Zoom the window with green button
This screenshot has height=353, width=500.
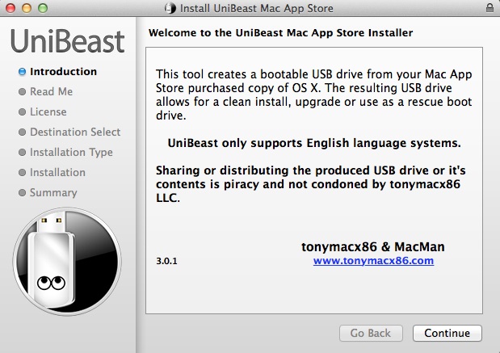43,8
